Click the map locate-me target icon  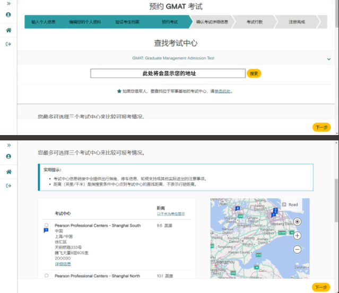tap(297, 222)
